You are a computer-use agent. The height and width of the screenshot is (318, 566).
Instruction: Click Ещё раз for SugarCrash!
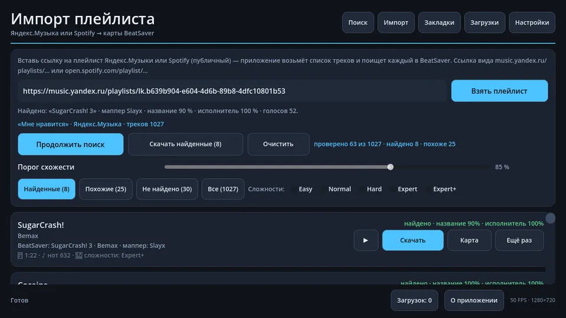(x=519, y=240)
